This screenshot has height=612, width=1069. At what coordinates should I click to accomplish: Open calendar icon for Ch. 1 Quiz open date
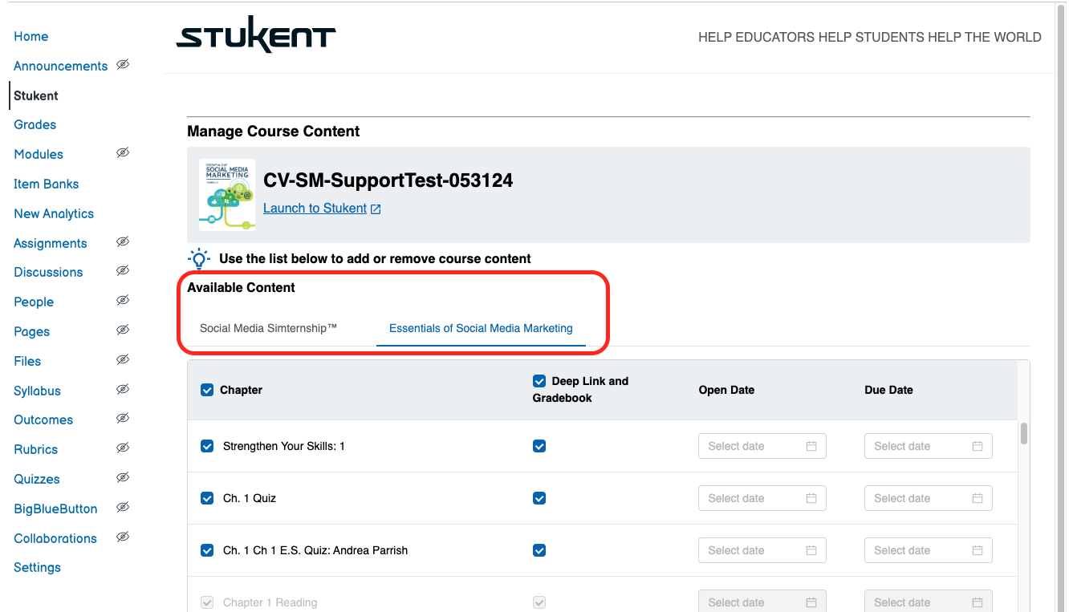coord(811,498)
